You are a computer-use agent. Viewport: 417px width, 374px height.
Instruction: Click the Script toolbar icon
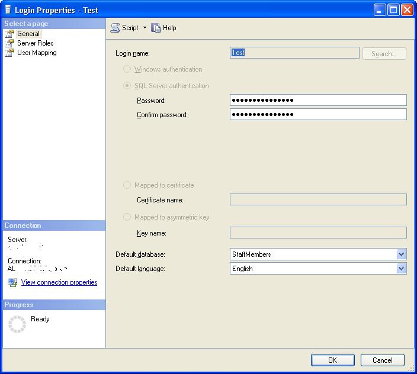pos(115,28)
